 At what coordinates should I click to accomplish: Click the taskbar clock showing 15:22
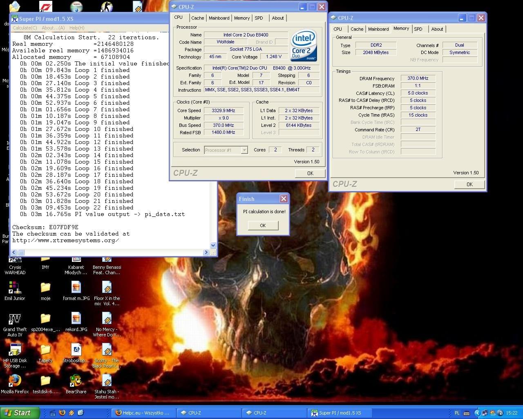click(512, 413)
